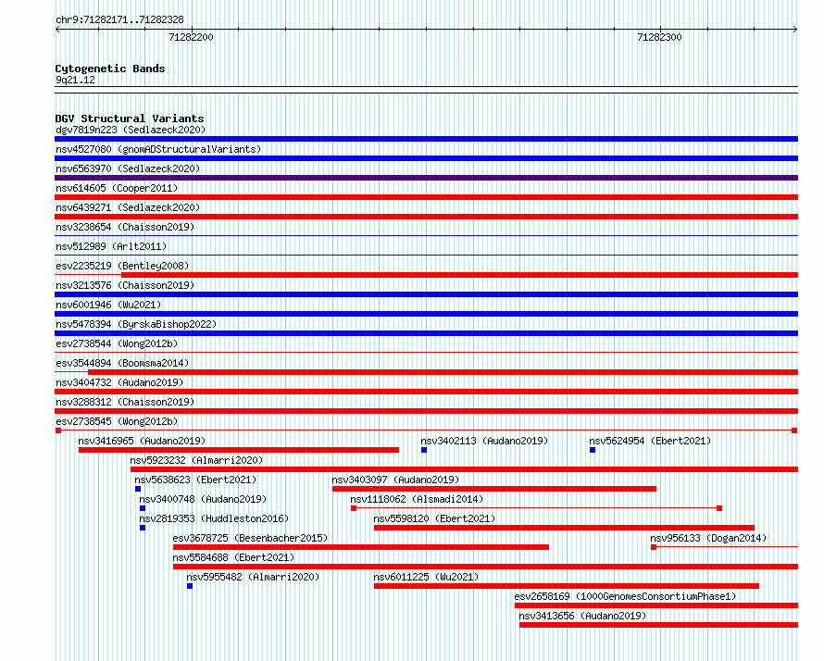Click esv2658169 (1000GenomesConsortiumPhase1) label
The image size is (824, 661).
click(x=625, y=596)
